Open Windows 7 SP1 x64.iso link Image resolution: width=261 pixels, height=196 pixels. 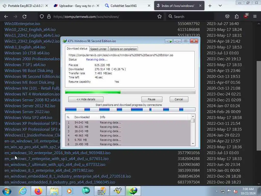25,65
